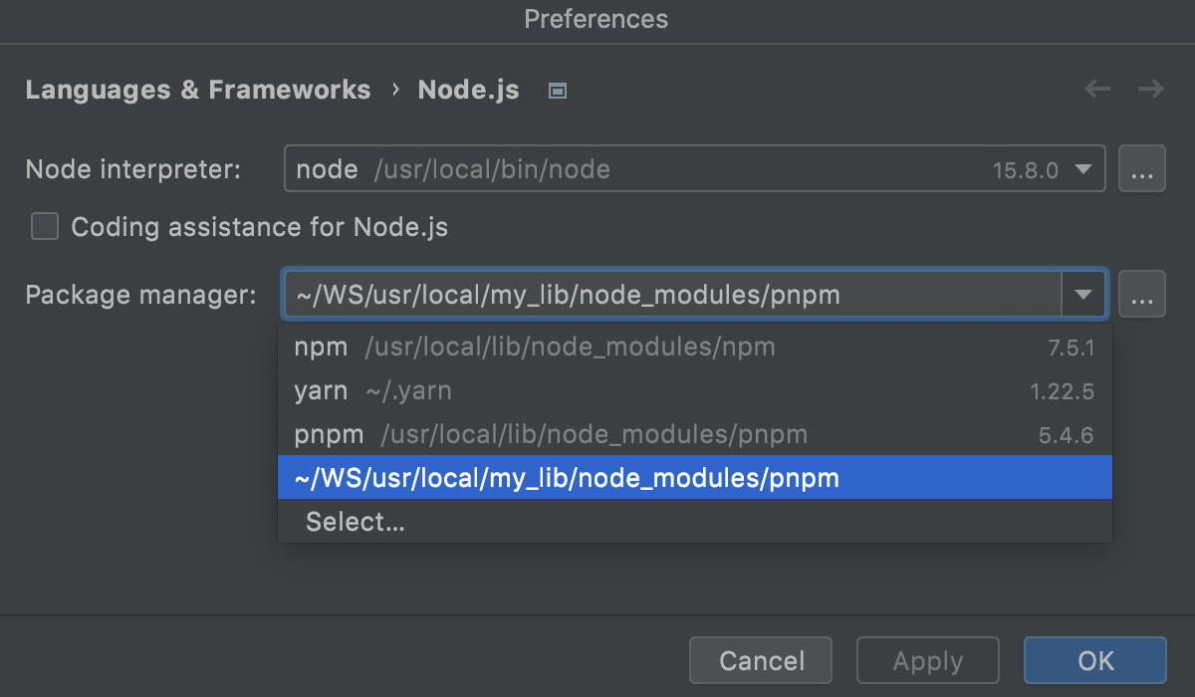
Task: Click the Apply button
Action: coord(927,660)
